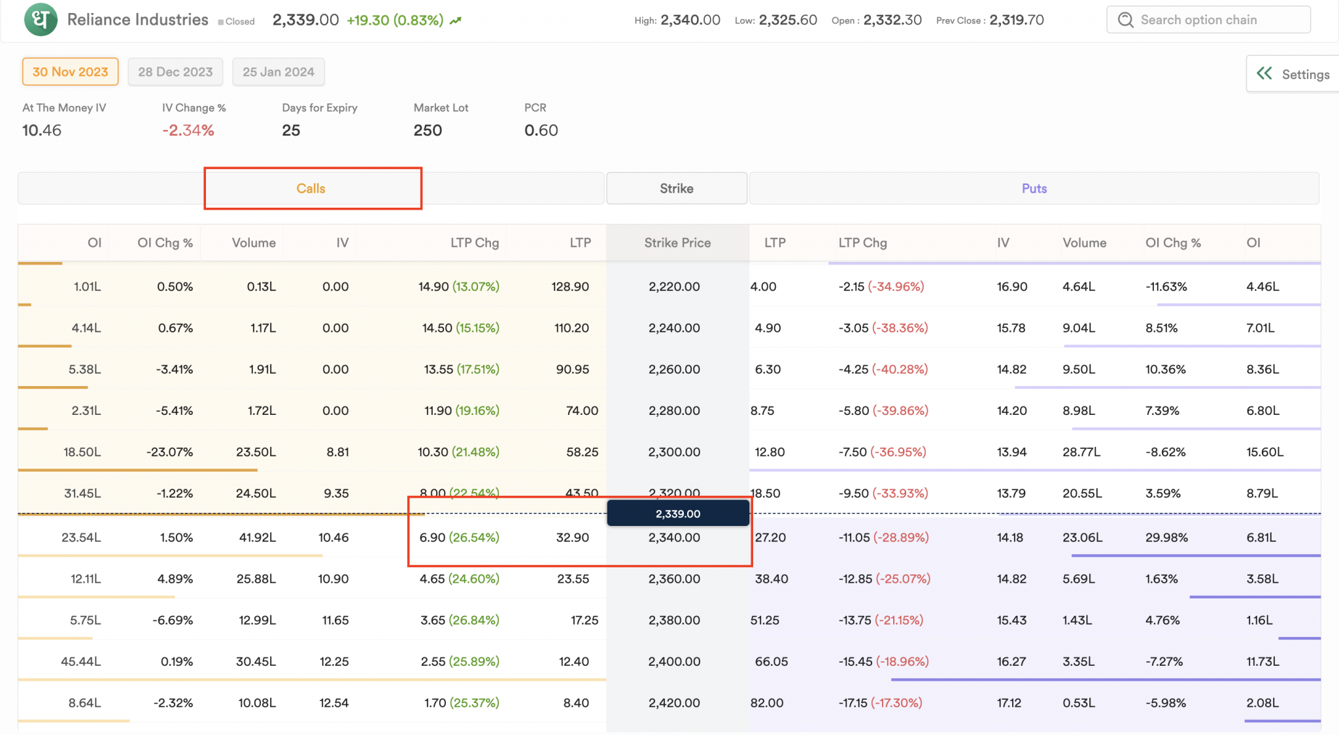The width and height of the screenshot is (1339, 735).
Task: Click the 2,339.00 spot price marker
Action: pyautogui.click(x=677, y=514)
